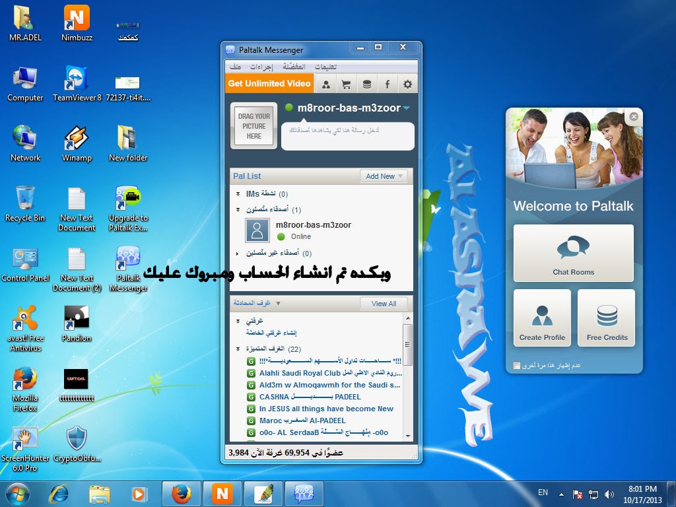Click the Get Unlimited Video button

click(269, 84)
